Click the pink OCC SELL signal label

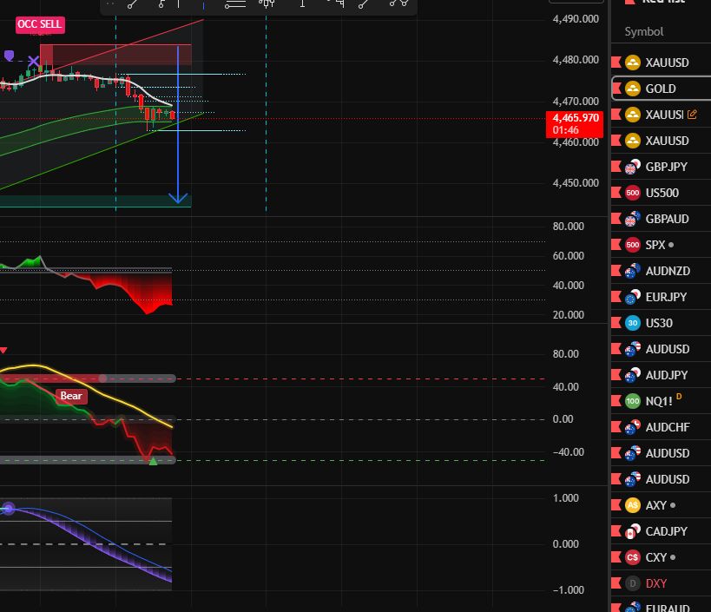click(40, 24)
